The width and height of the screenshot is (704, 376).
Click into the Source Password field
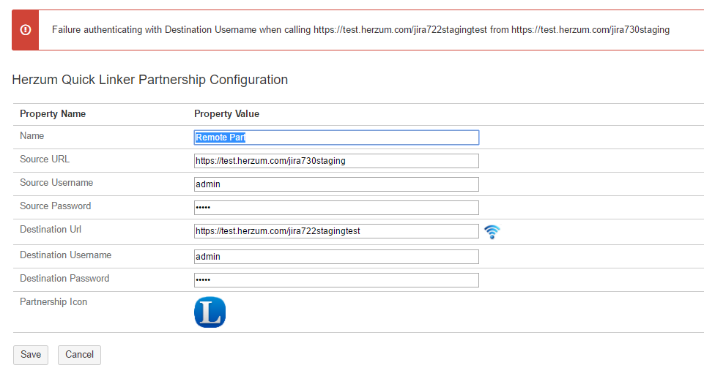click(x=336, y=208)
